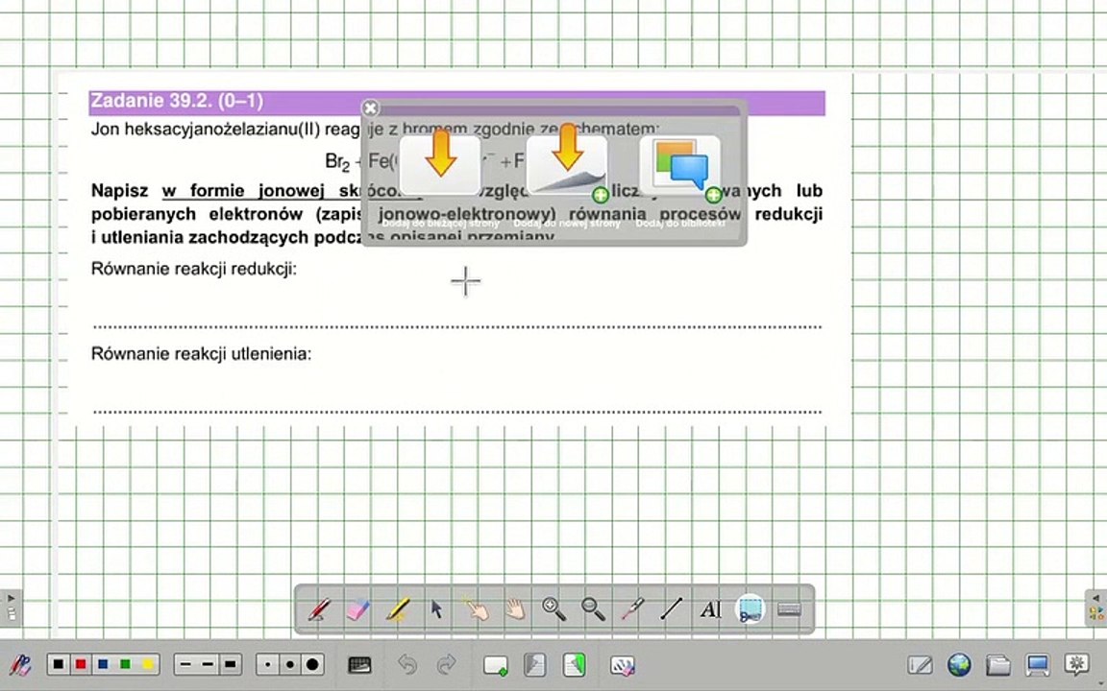Screen dimensions: 1107x691
Task: Pick the black pen color
Action: click(x=59, y=664)
